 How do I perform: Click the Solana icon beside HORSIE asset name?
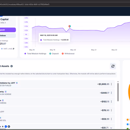[x=6, y=92]
